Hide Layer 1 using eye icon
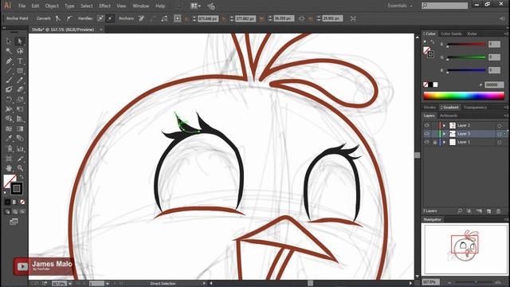The height and width of the screenshot is (287, 510). (x=427, y=142)
